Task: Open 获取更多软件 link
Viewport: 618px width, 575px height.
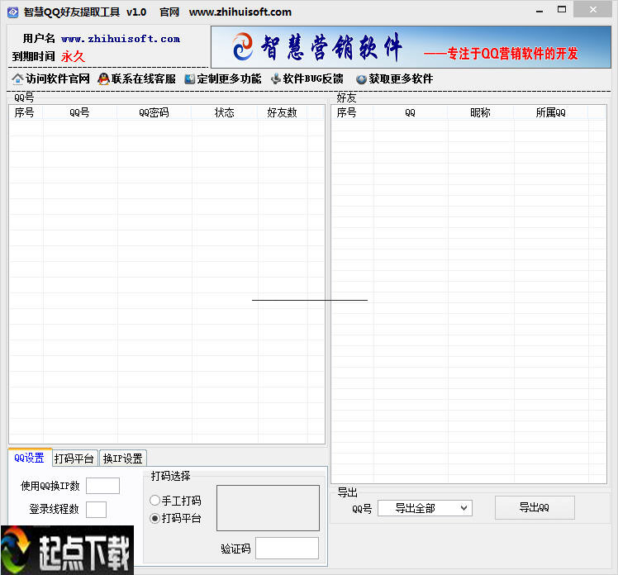Action: pyautogui.click(x=401, y=78)
